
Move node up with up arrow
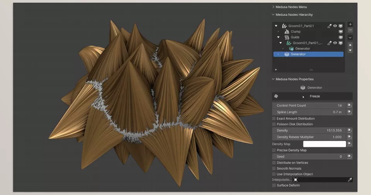coord(350,45)
